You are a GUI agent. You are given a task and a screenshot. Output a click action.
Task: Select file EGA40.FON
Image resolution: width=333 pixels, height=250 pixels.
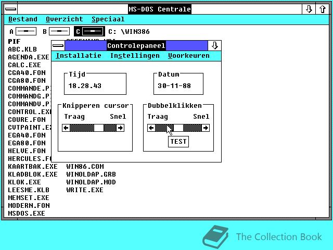tap(27, 135)
